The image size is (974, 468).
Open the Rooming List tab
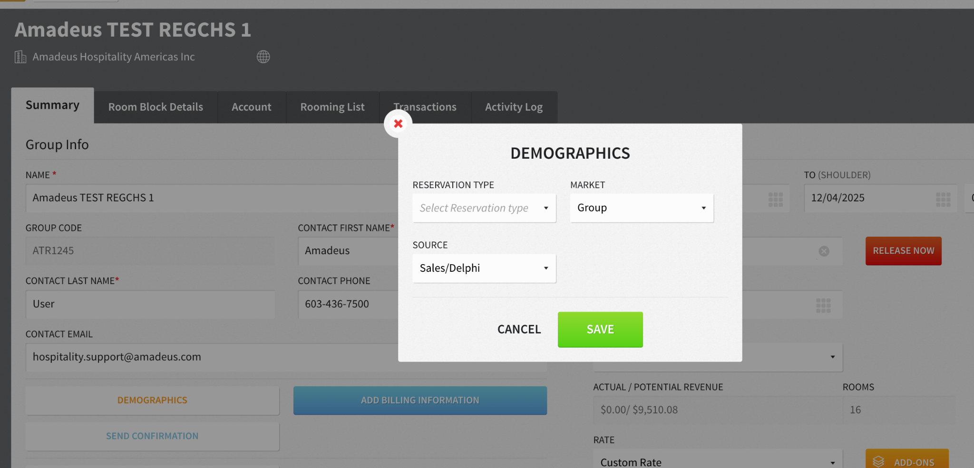[332, 107]
